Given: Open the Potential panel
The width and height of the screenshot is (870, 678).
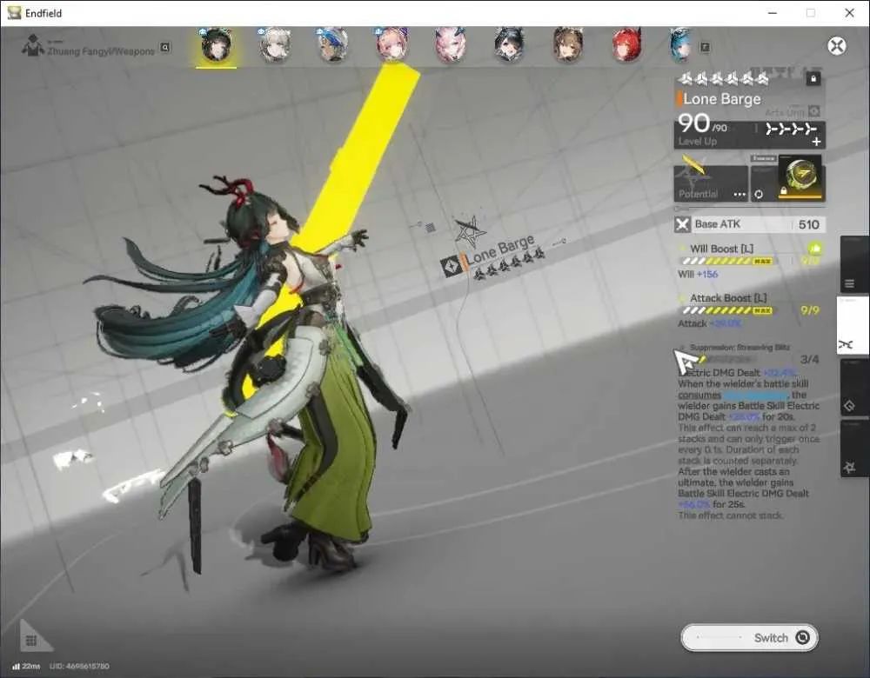Looking at the screenshot, I should coord(711,183).
